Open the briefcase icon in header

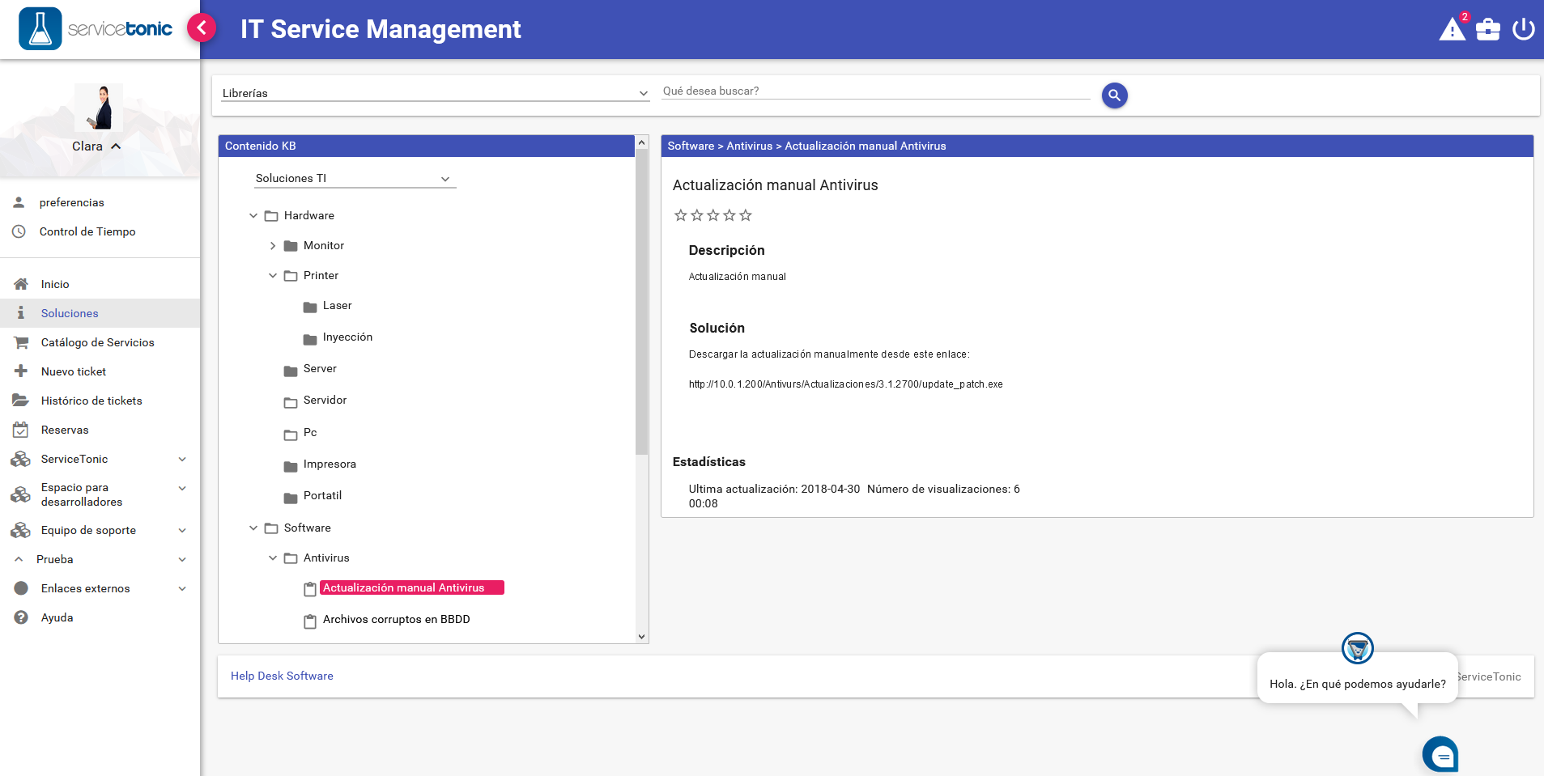[x=1487, y=30]
